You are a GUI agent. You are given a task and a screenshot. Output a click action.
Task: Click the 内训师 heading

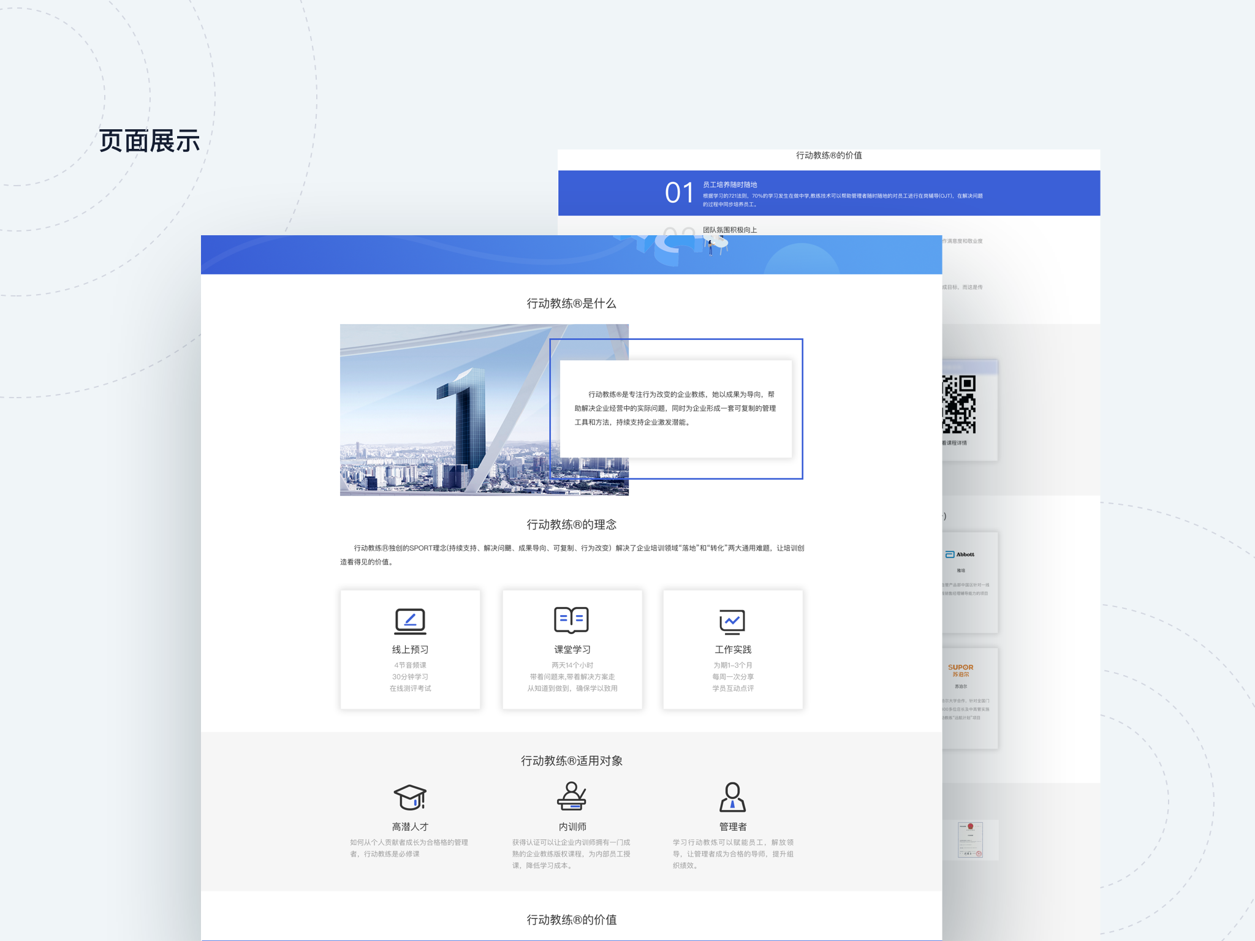point(572,826)
